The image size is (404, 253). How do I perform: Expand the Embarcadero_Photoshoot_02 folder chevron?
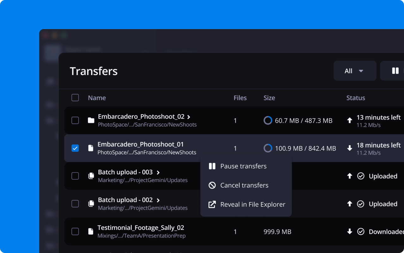[x=189, y=117]
